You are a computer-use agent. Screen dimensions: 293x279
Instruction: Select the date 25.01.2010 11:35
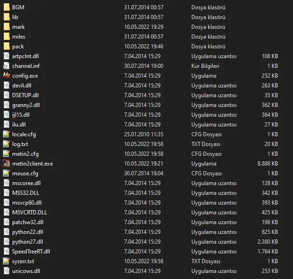pyautogui.click(x=144, y=134)
